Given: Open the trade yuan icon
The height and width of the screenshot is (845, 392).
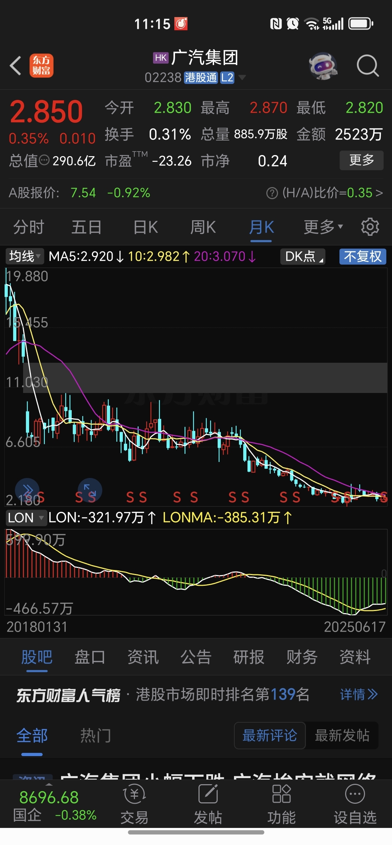Looking at the screenshot, I should coord(134,794).
